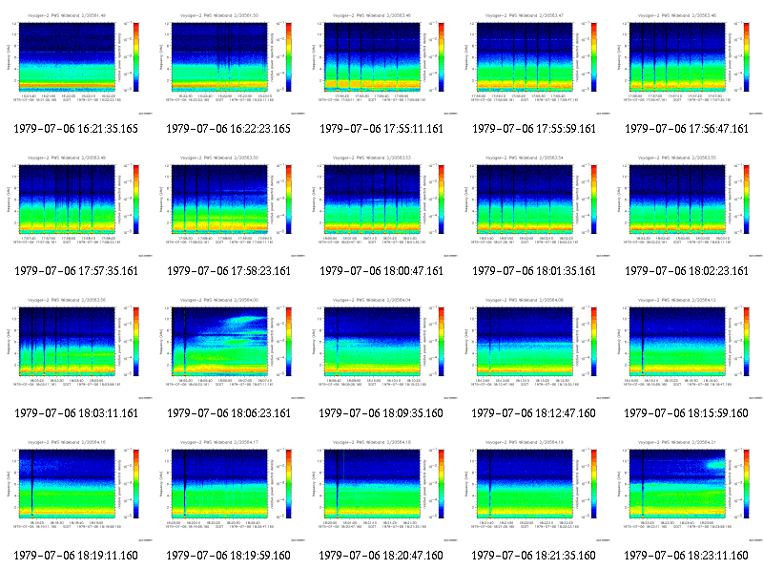
Task: Pick the date text 1979-07-06 18:19:59.160
Action: pyautogui.click(x=228, y=556)
